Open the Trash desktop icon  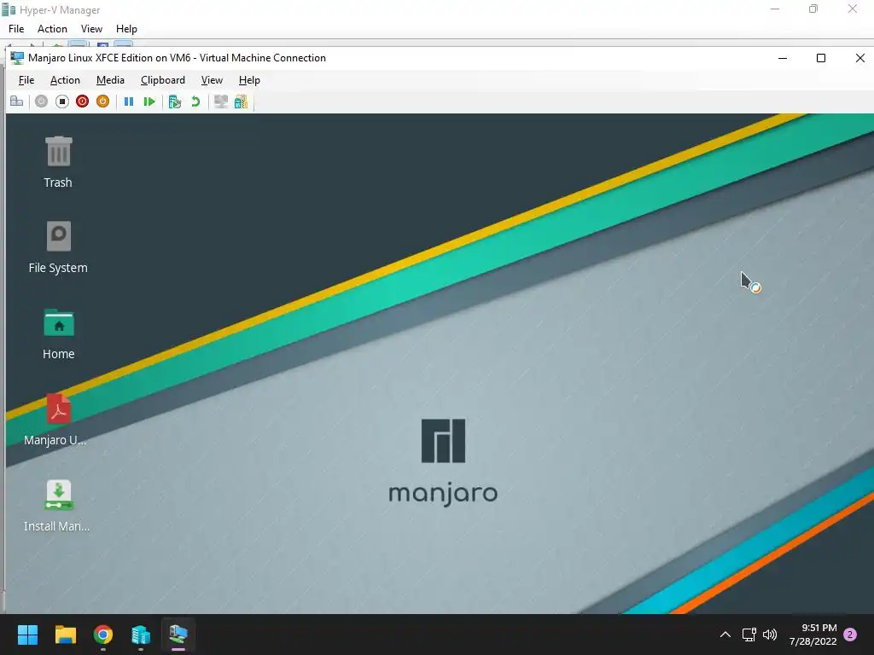pyautogui.click(x=58, y=162)
